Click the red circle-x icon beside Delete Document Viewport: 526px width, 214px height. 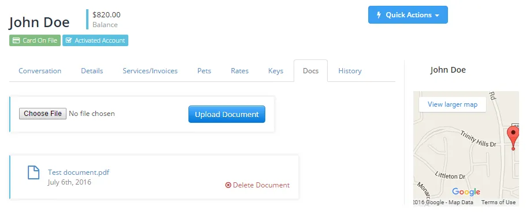(x=228, y=185)
